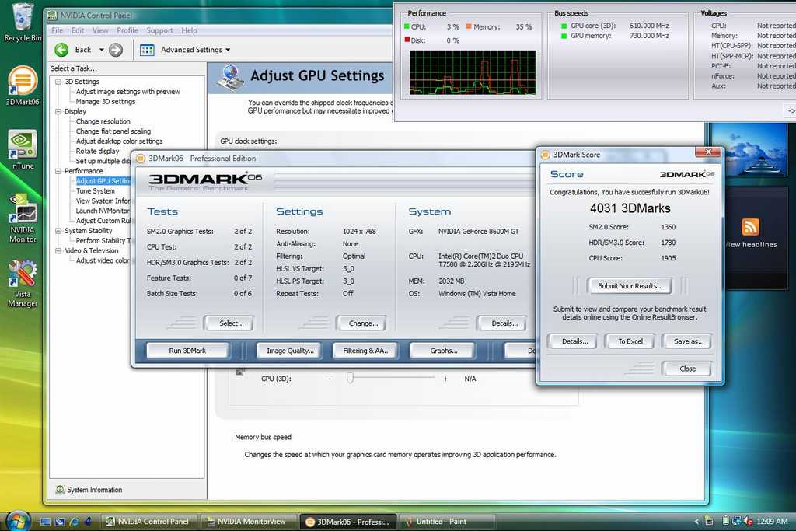Image resolution: width=796 pixels, height=531 pixels.
Task: Open the Support menu
Action: click(x=159, y=30)
